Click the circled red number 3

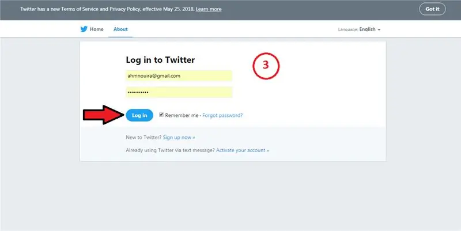click(x=266, y=66)
